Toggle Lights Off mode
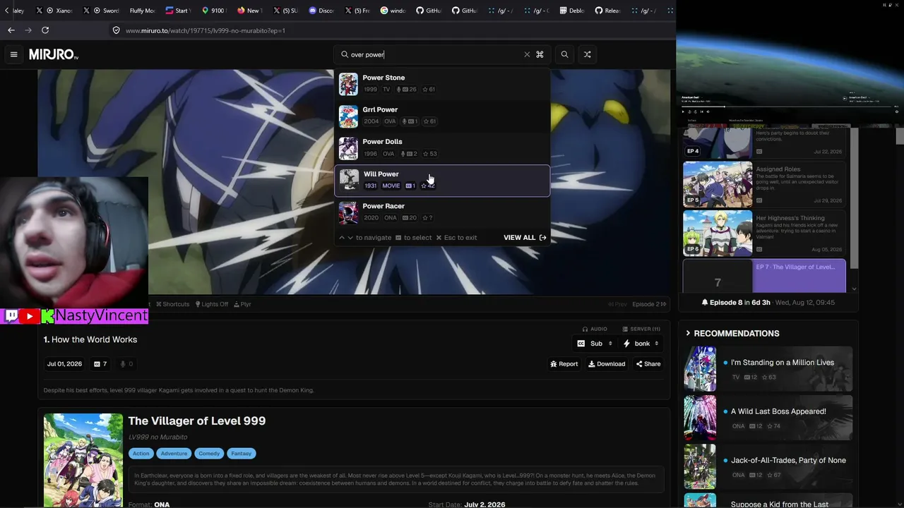 (x=212, y=304)
